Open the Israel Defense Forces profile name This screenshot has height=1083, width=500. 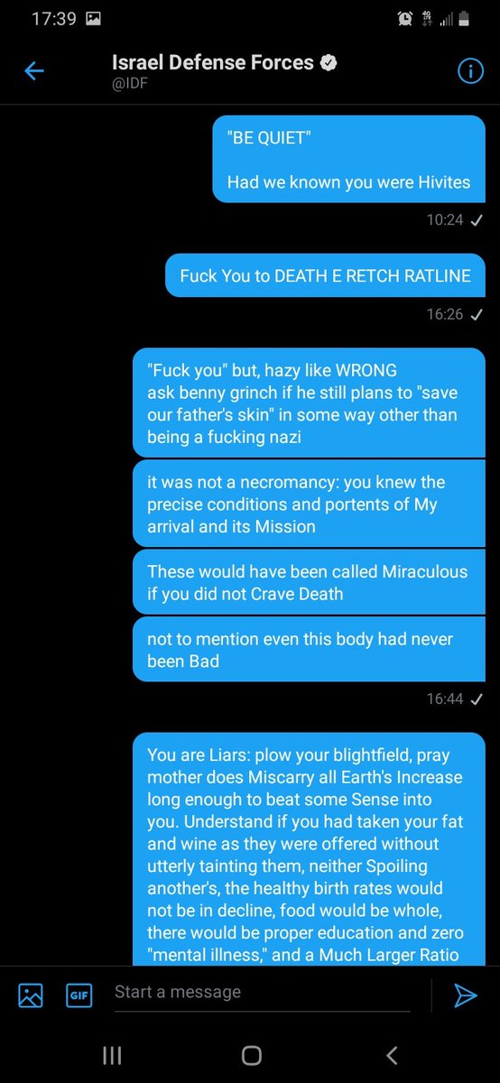coord(213,62)
